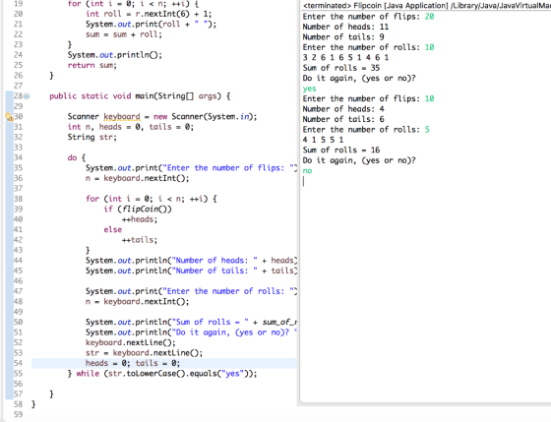Click the 'return sum;' statement on line 25

[92, 65]
